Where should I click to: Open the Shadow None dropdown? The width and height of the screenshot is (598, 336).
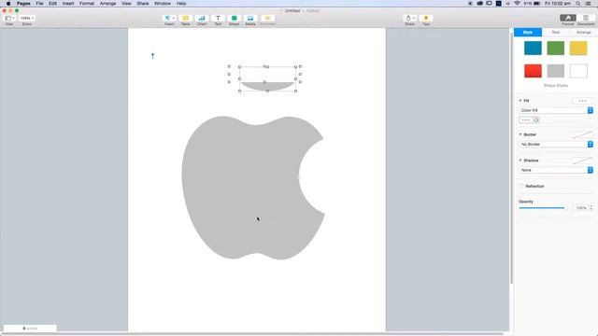click(x=556, y=170)
